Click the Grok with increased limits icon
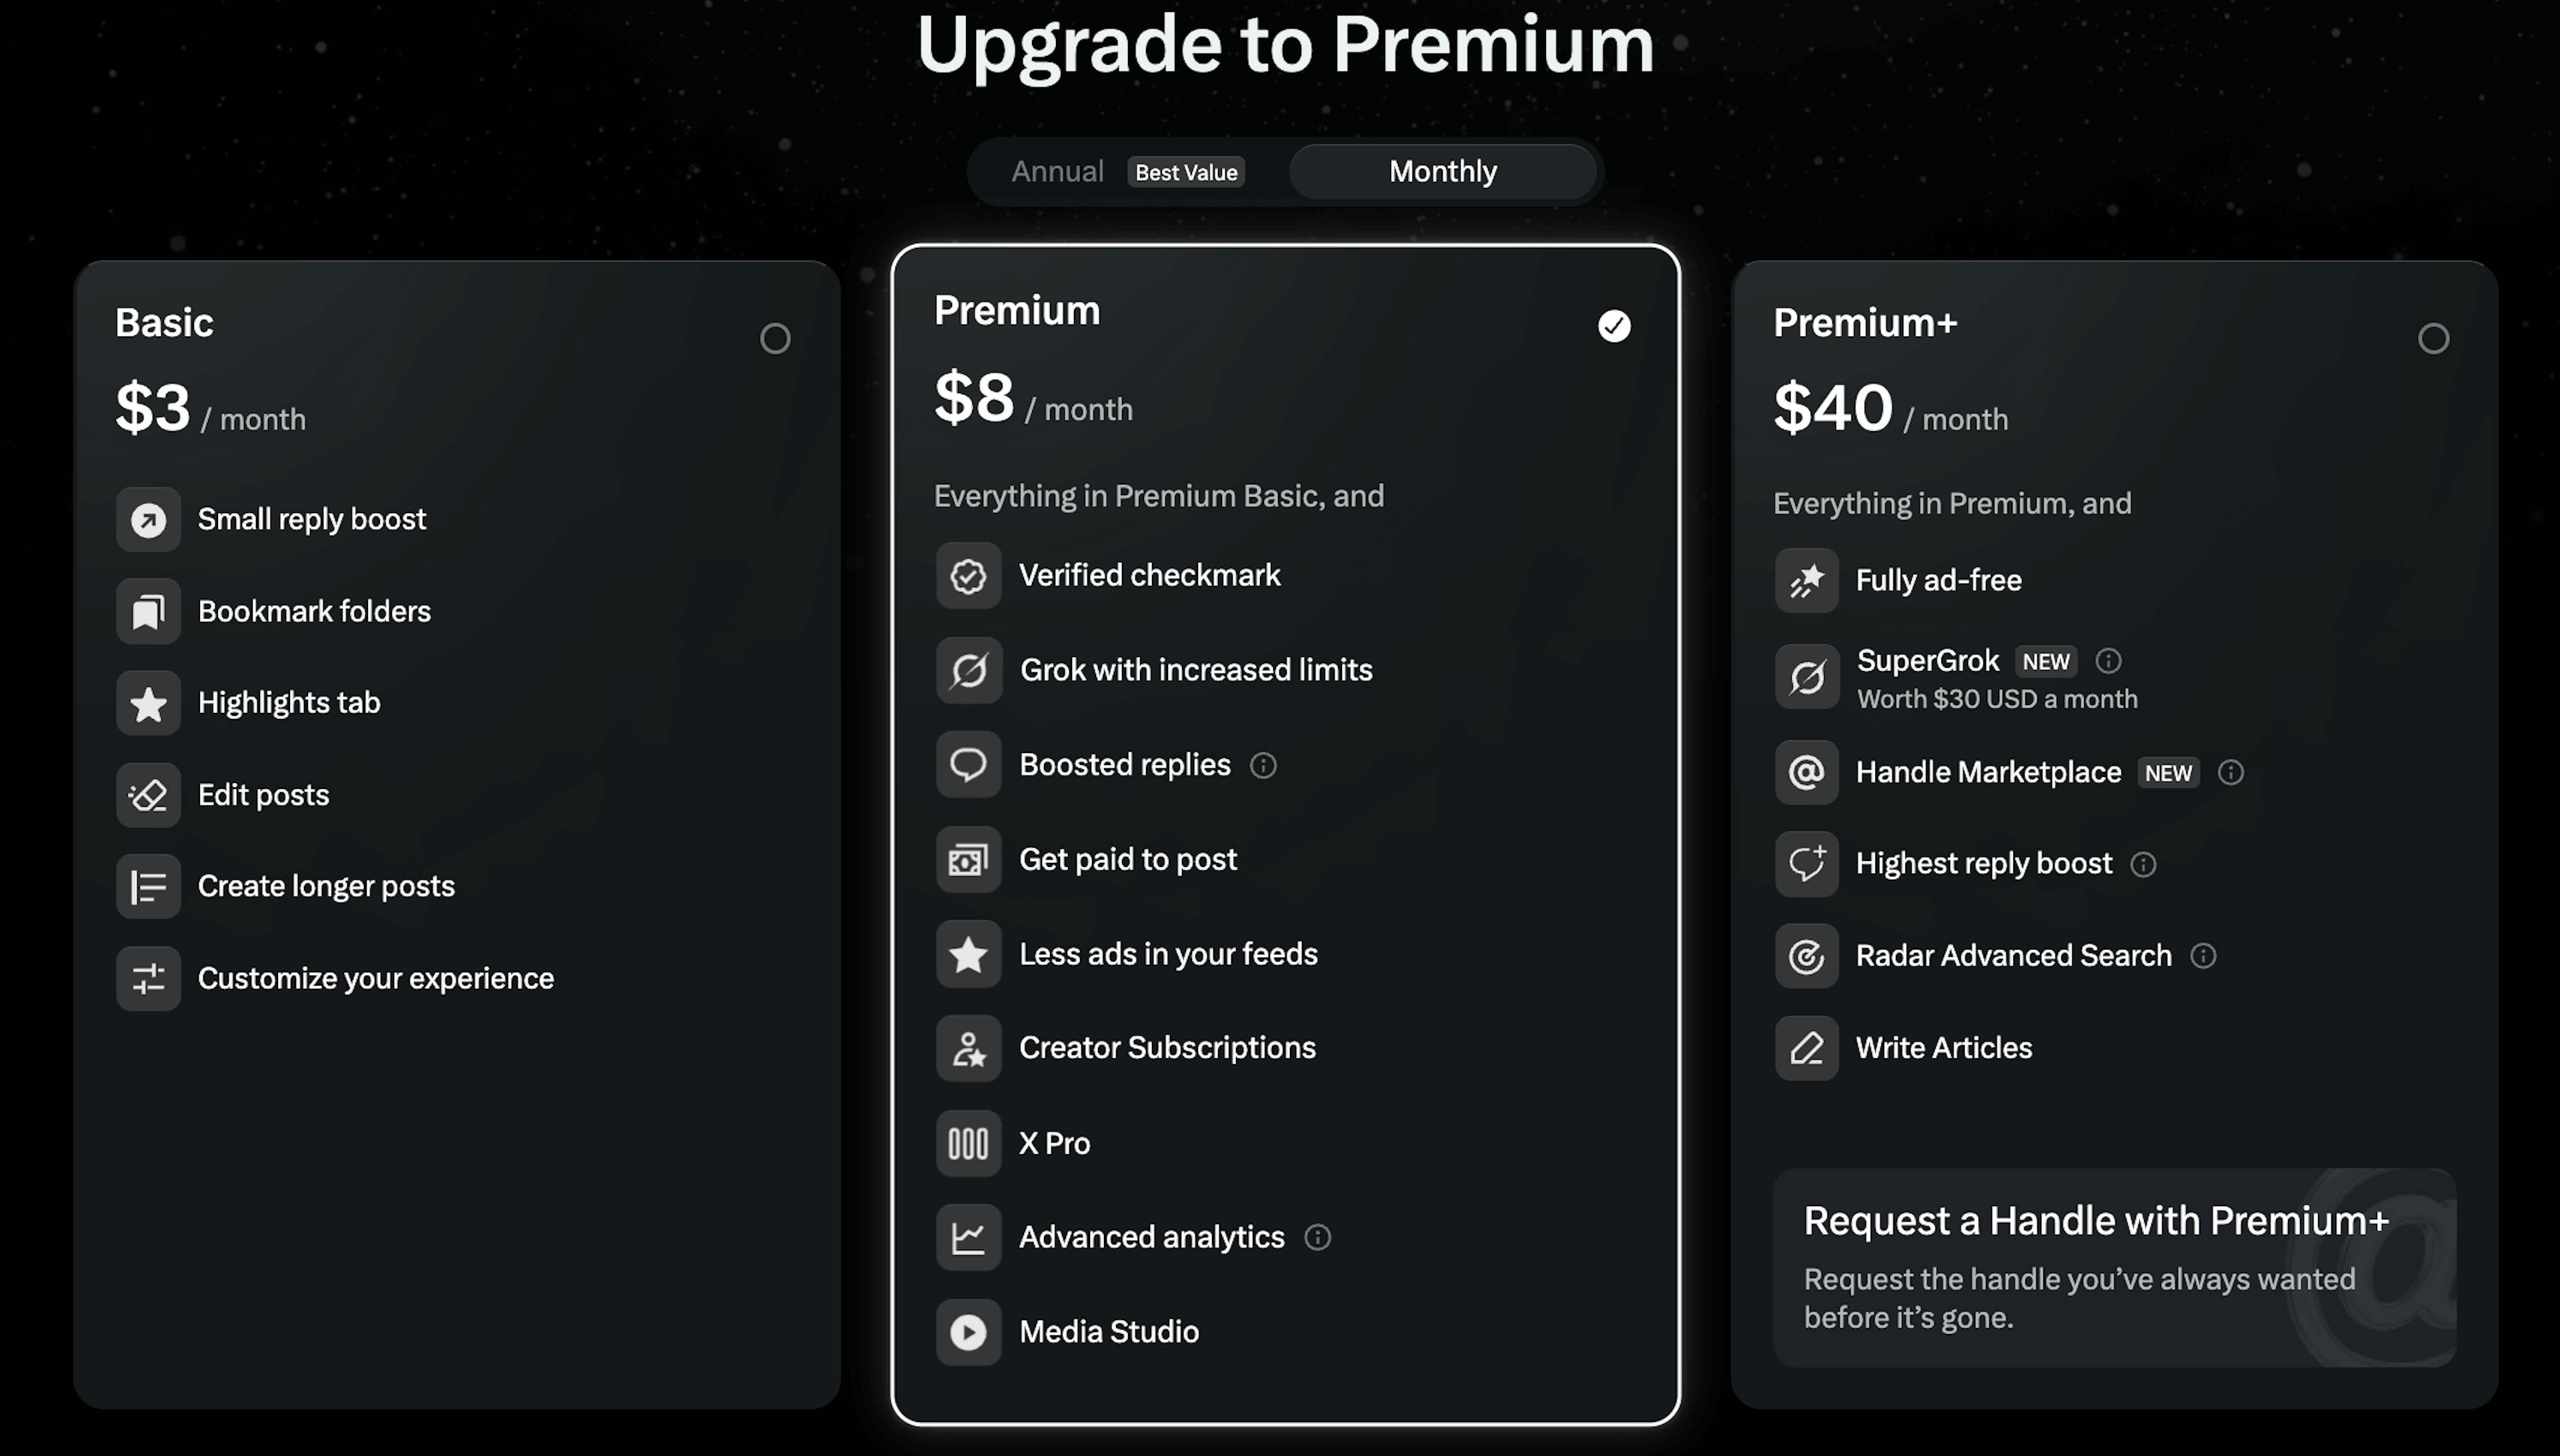The height and width of the screenshot is (1456, 2560). (967, 670)
